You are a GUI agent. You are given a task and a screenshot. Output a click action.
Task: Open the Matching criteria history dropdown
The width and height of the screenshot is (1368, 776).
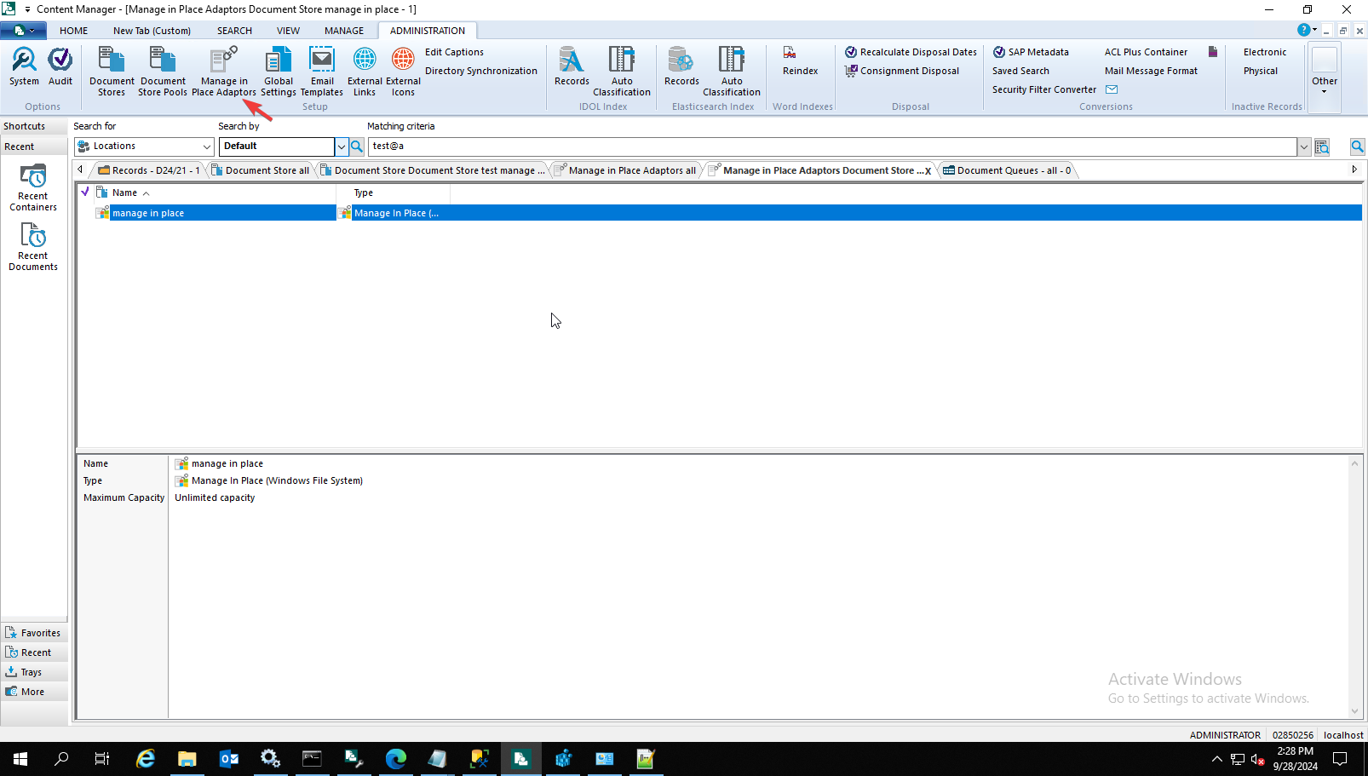click(x=1303, y=147)
